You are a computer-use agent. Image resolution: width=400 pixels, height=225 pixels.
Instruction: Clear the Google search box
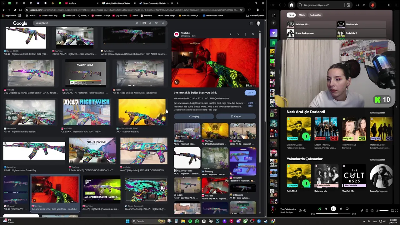137,23
